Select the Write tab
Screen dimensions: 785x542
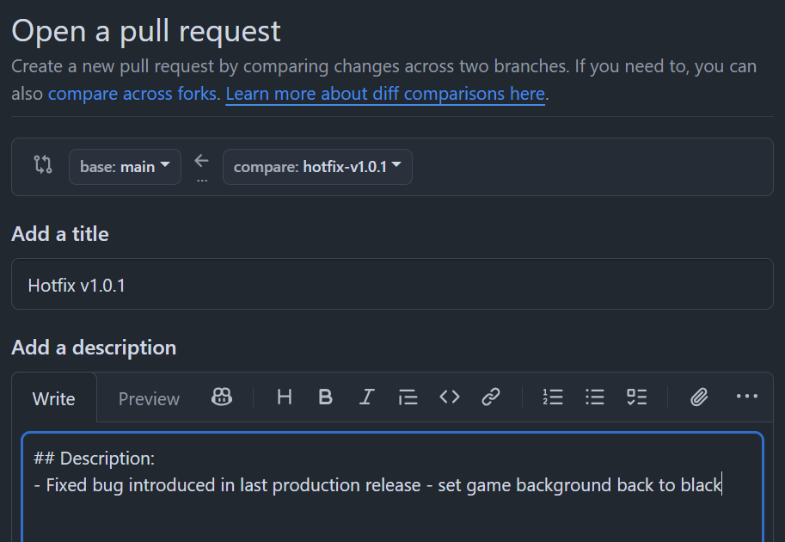point(54,398)
